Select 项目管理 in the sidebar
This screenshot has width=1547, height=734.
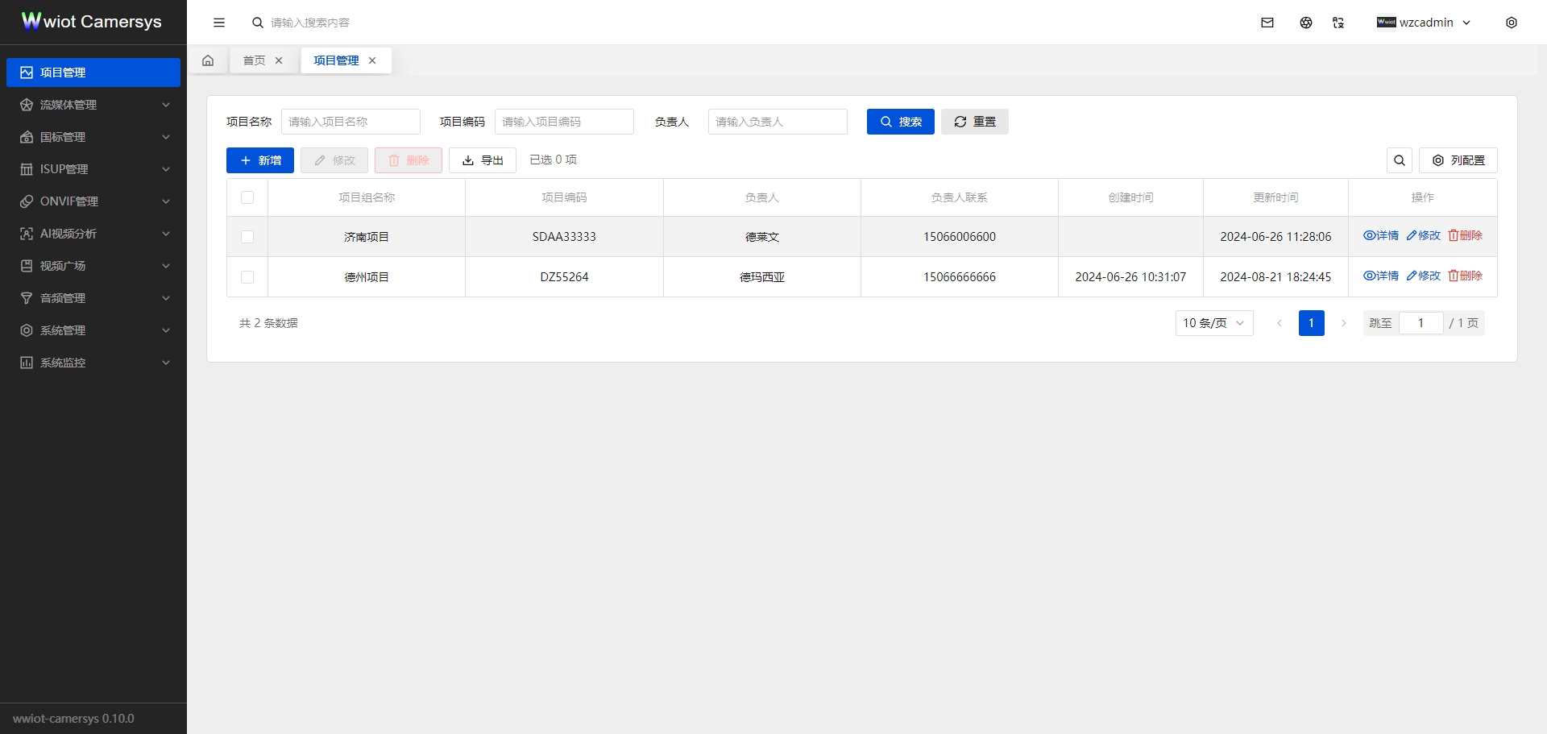tap(93, 73)
